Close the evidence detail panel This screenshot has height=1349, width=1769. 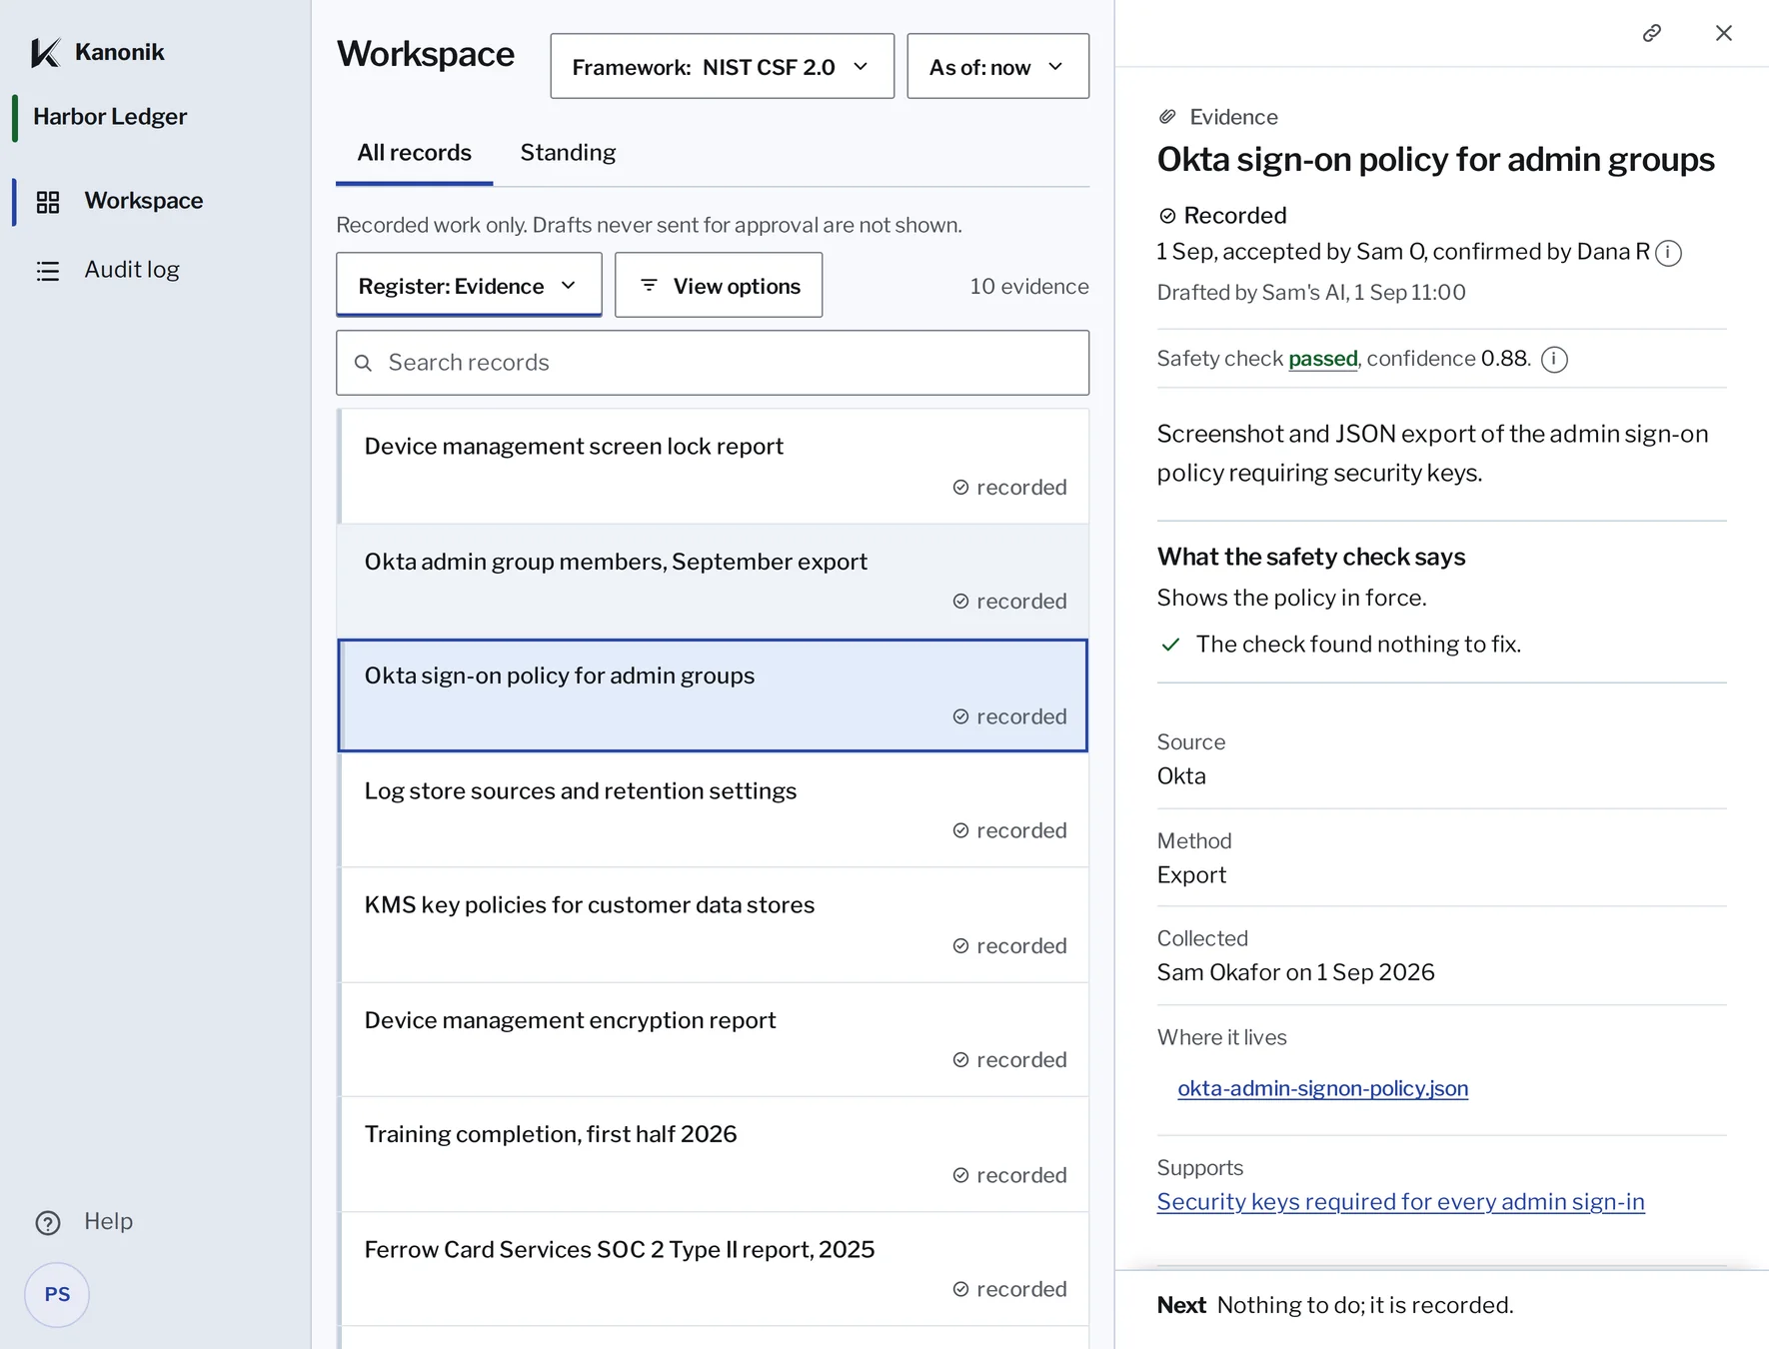click(1724, 33)
